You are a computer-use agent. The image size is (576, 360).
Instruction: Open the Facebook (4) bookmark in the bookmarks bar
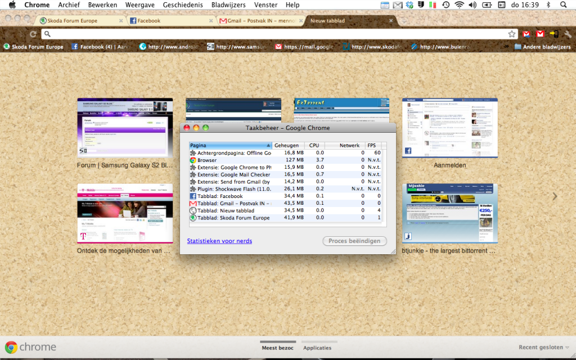101,47
